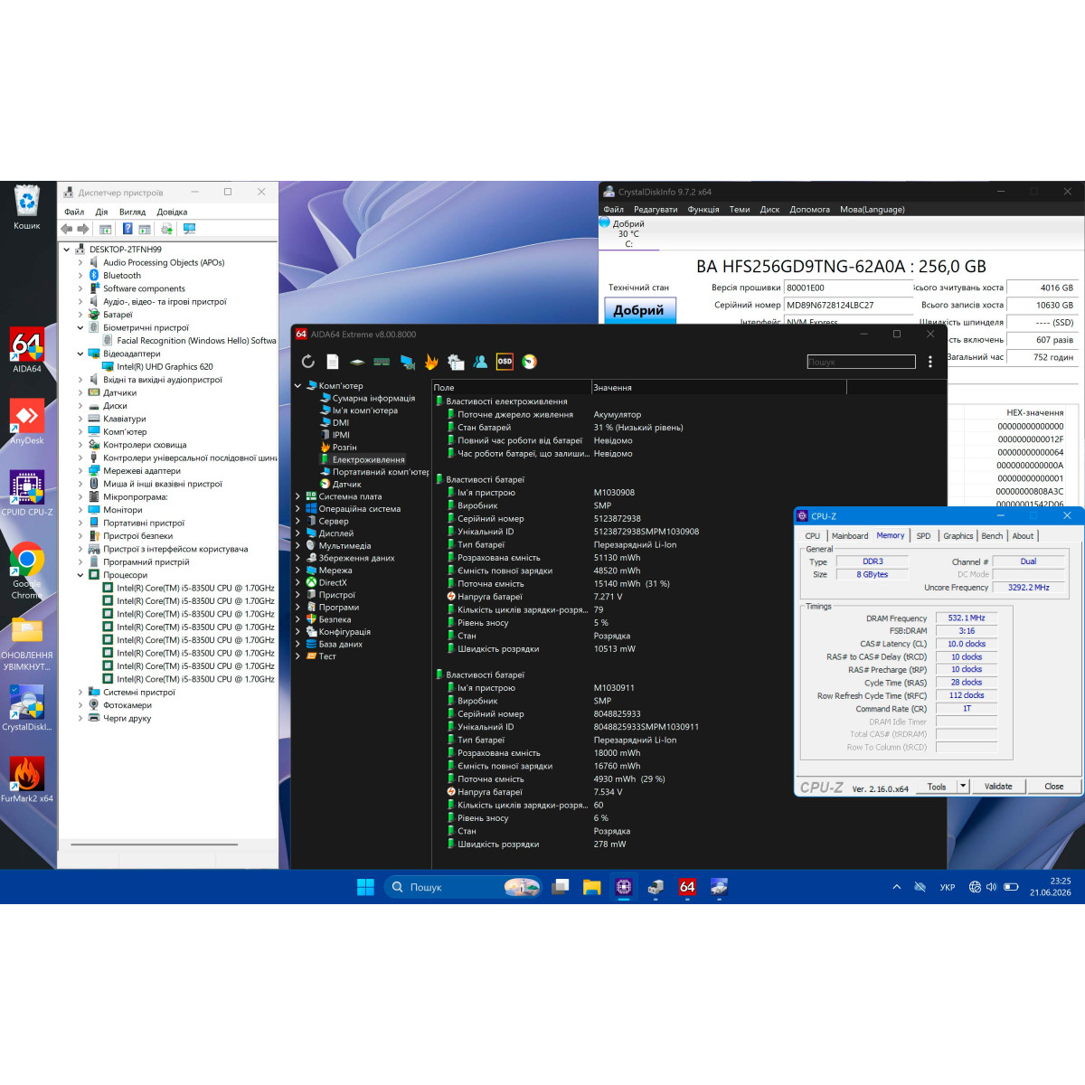
Task: Click battery icon in system tray
Action: (x=1011, y=887)
